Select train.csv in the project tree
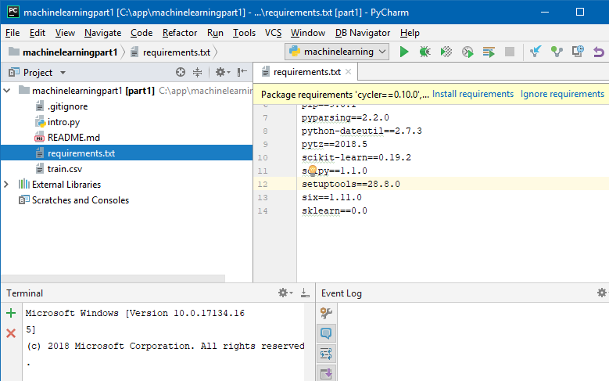 [x=64, y=169]
